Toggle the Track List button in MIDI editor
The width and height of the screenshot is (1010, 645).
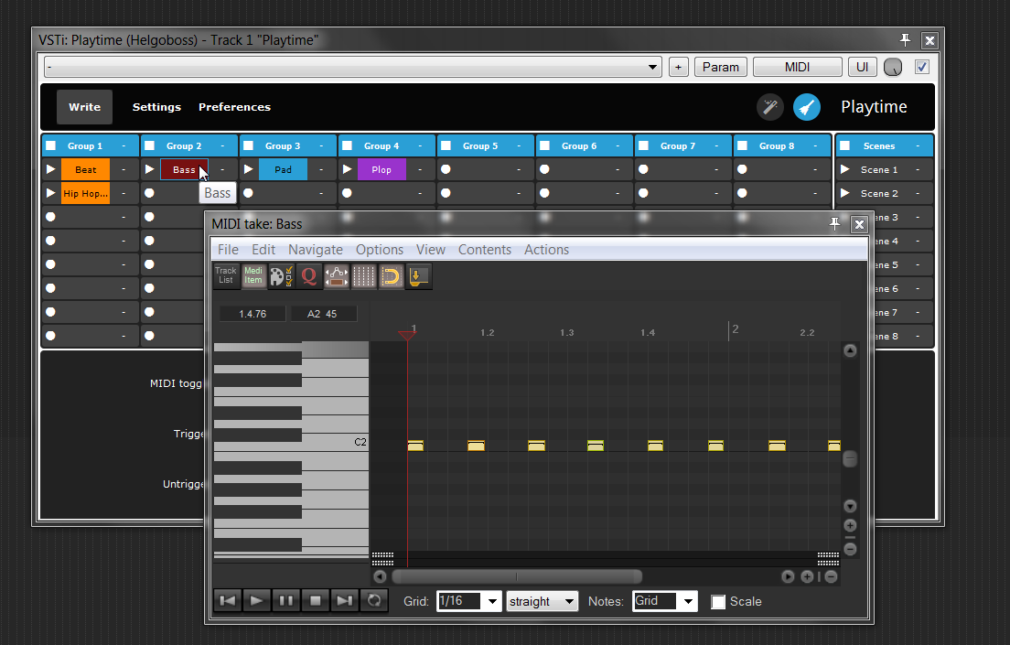coord(225,275)
